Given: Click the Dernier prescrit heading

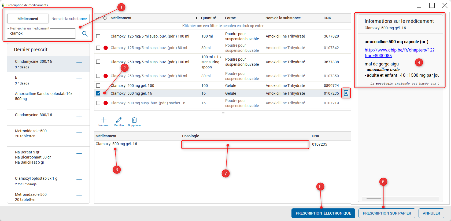Looking at the screenshot, I should coord(31,50).
